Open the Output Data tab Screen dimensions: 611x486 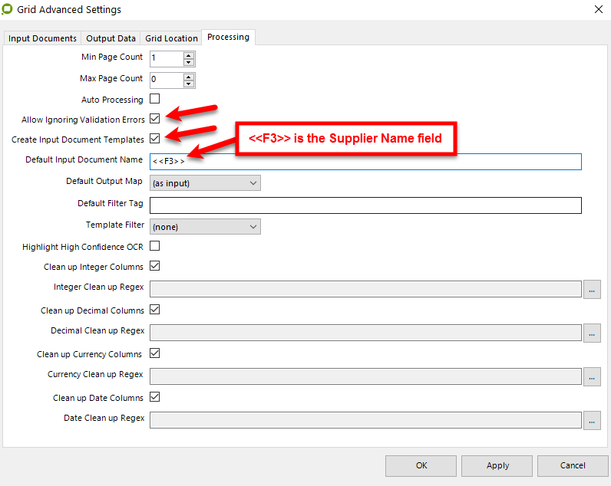click(x=111, y=38)
